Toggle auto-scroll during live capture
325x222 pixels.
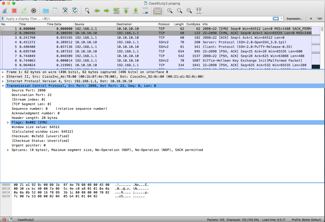tap(145, 11)
